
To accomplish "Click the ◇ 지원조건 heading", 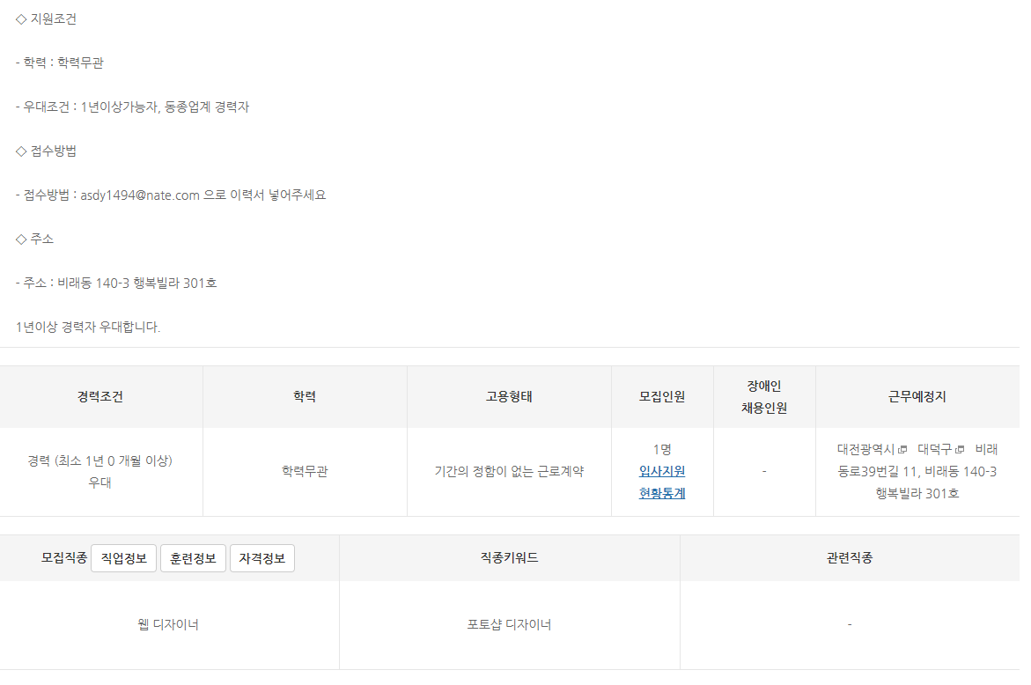I will [46, 19].
